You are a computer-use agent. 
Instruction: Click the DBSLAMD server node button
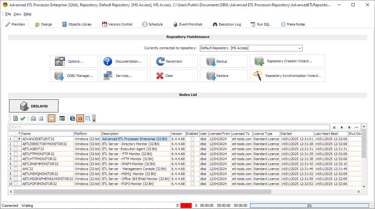click(34, 106)
